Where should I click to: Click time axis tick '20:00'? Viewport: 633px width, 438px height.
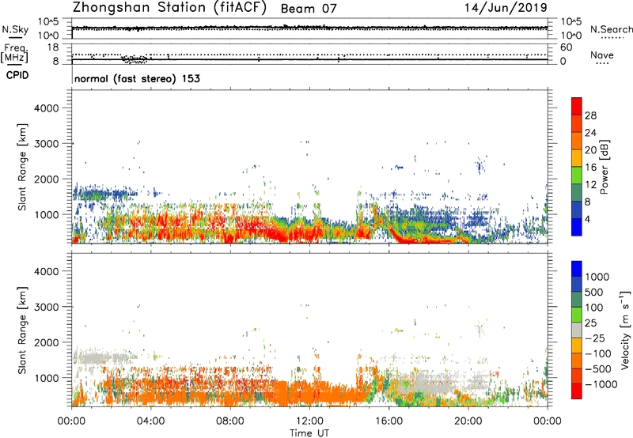coord(468,421)
